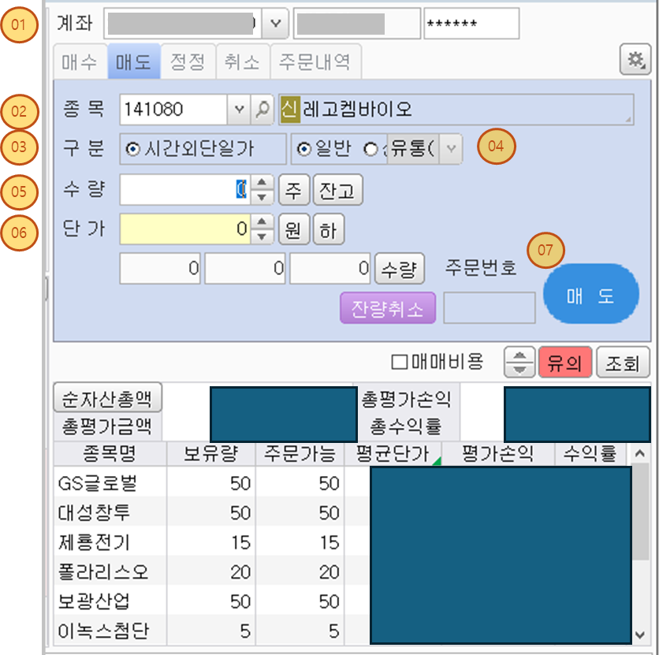This screenshot has height=655, width=659.
Task: Click the blue 매도 order button
Action: point(591,294)
